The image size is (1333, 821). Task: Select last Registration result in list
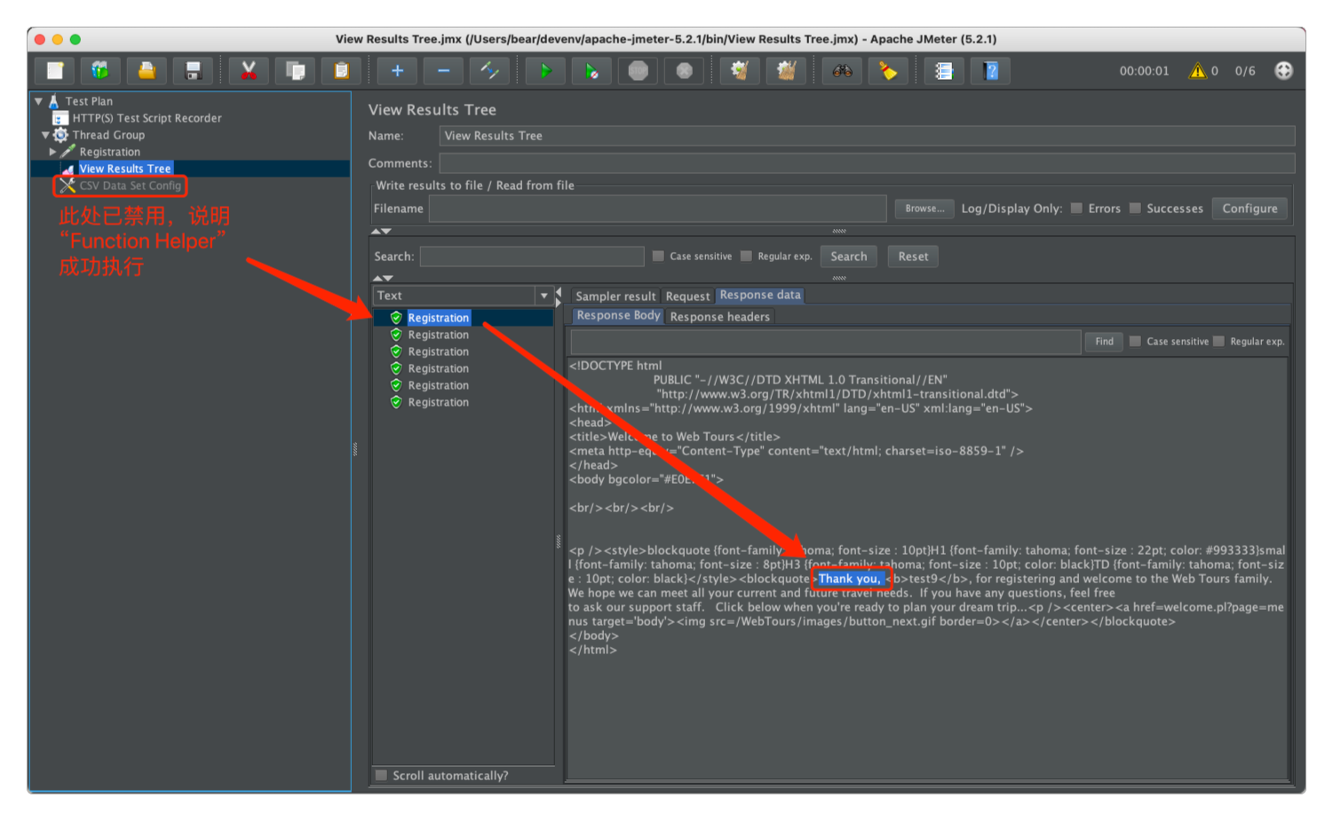438,402
